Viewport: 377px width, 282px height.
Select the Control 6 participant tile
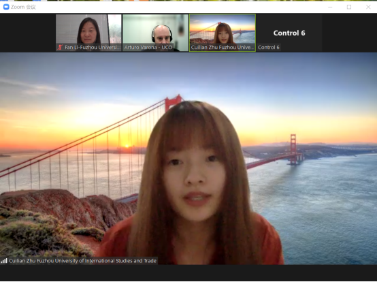289,33
